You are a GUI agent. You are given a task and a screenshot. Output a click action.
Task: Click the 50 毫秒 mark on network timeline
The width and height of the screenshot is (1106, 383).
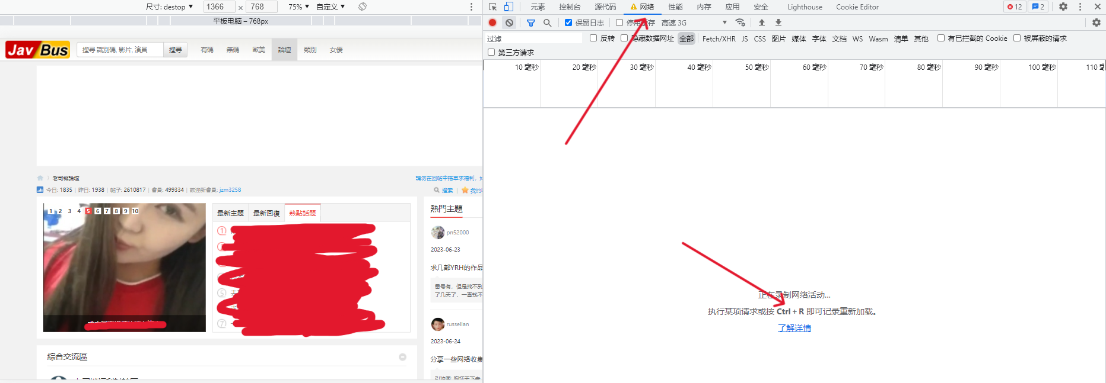pyautogui.click(x=757, y=67)
